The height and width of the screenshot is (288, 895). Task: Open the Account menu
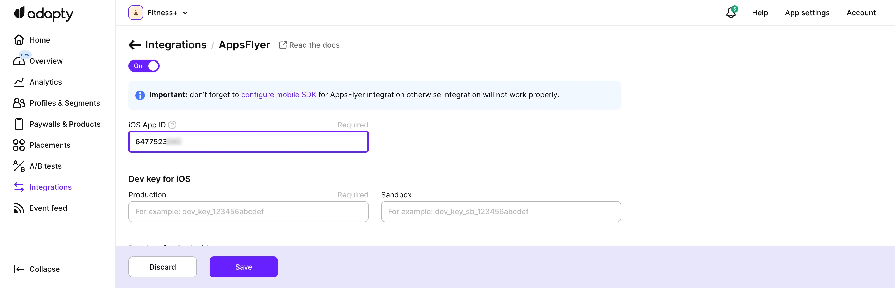pyautogui.click(x=861, y=13)
